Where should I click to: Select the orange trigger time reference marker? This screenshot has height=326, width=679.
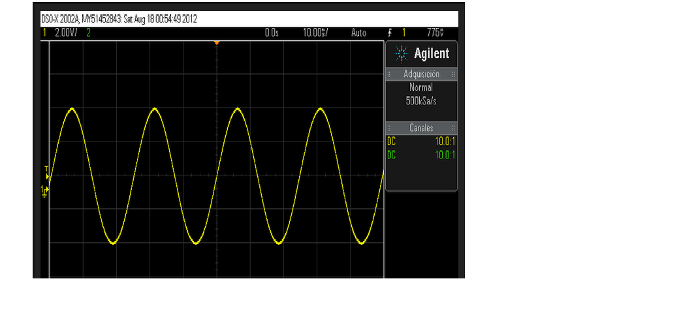pos(217,43)
